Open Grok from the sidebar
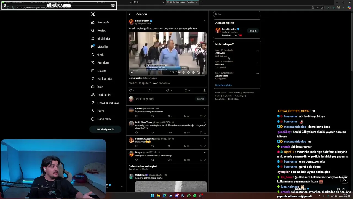 [x=97, y=54]
